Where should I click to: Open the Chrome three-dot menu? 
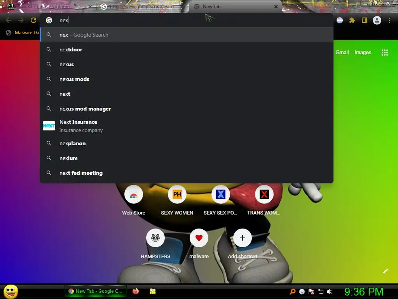coord(389,20)
